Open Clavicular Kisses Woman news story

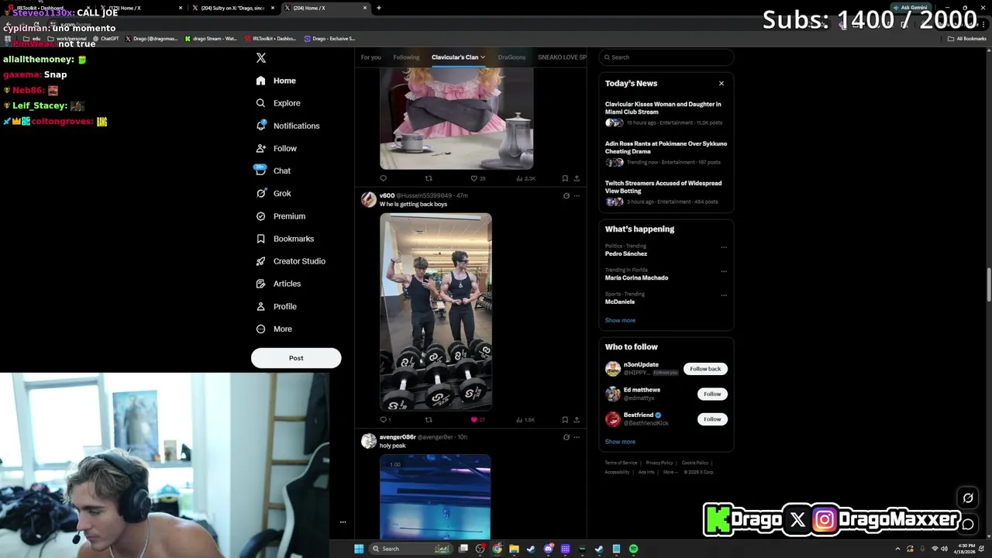666,113
